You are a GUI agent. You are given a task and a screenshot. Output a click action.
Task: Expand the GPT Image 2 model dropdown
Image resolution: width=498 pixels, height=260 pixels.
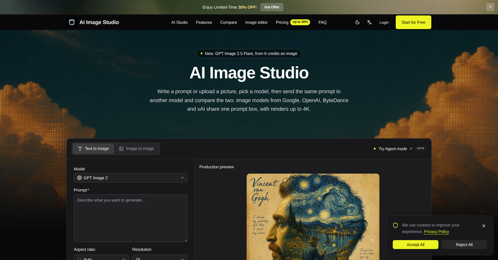(x=131, y=178)
